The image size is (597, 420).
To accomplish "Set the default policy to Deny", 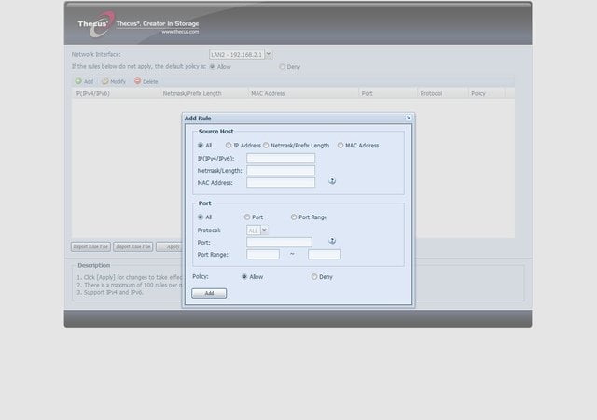I will (x=282, y=66).
